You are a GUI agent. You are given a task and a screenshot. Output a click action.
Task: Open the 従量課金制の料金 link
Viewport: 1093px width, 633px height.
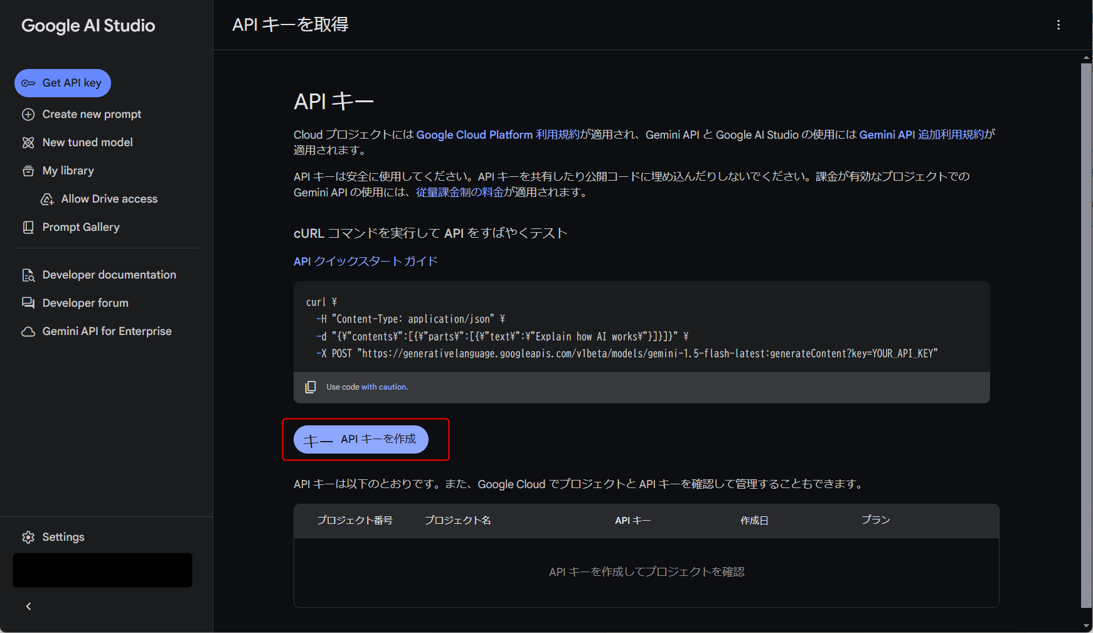click(460, 193)
